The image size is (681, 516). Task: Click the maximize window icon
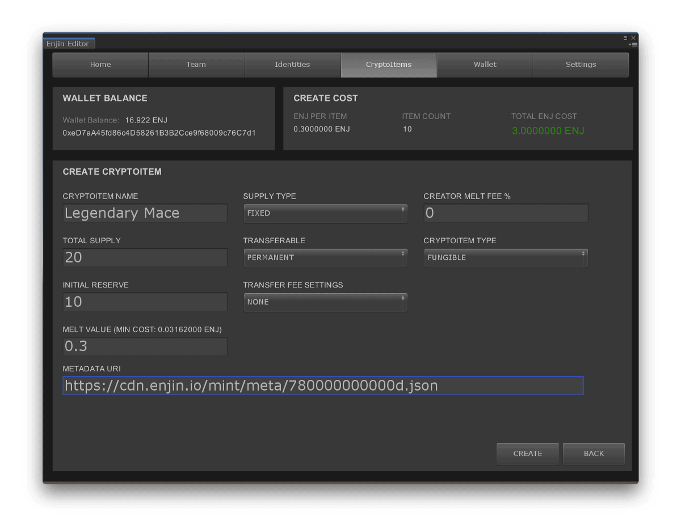(x=625, y=38)
